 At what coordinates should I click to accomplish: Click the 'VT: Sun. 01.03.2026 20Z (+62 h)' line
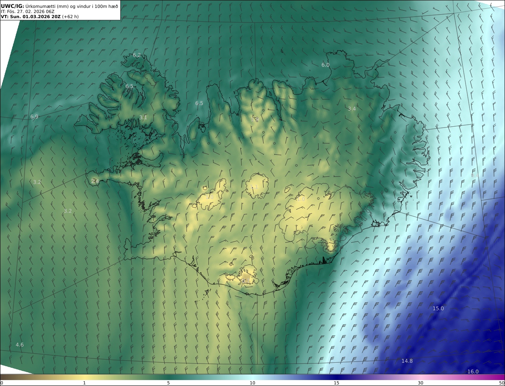[x=40, y=17]
